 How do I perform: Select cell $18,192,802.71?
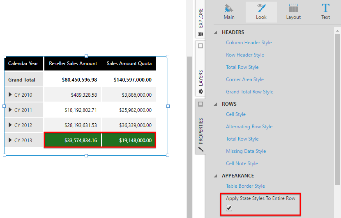pos(73,110)
